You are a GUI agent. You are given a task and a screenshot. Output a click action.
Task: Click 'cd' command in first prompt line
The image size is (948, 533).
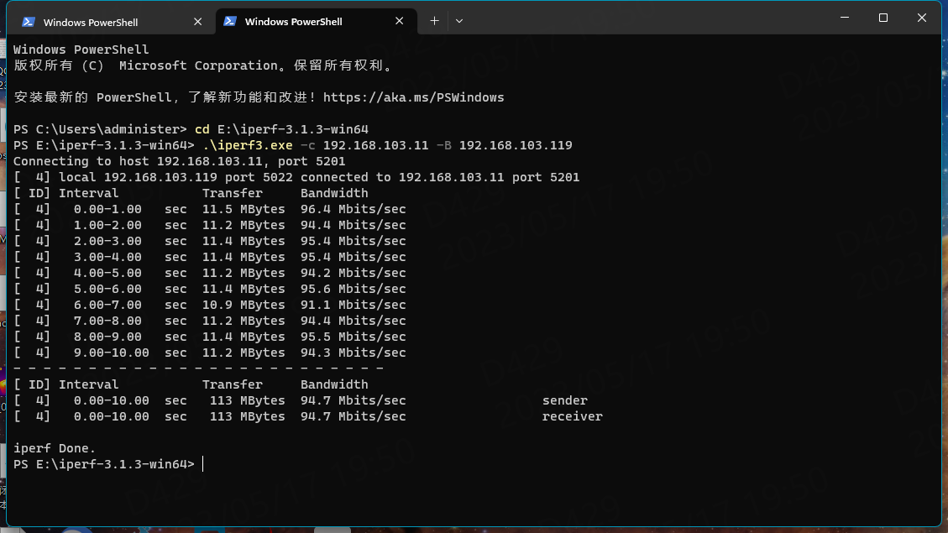pyautogui.click(x=202, y=129)
